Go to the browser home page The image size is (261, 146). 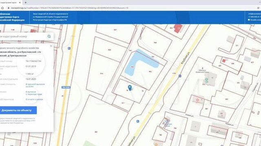(2, 8)
